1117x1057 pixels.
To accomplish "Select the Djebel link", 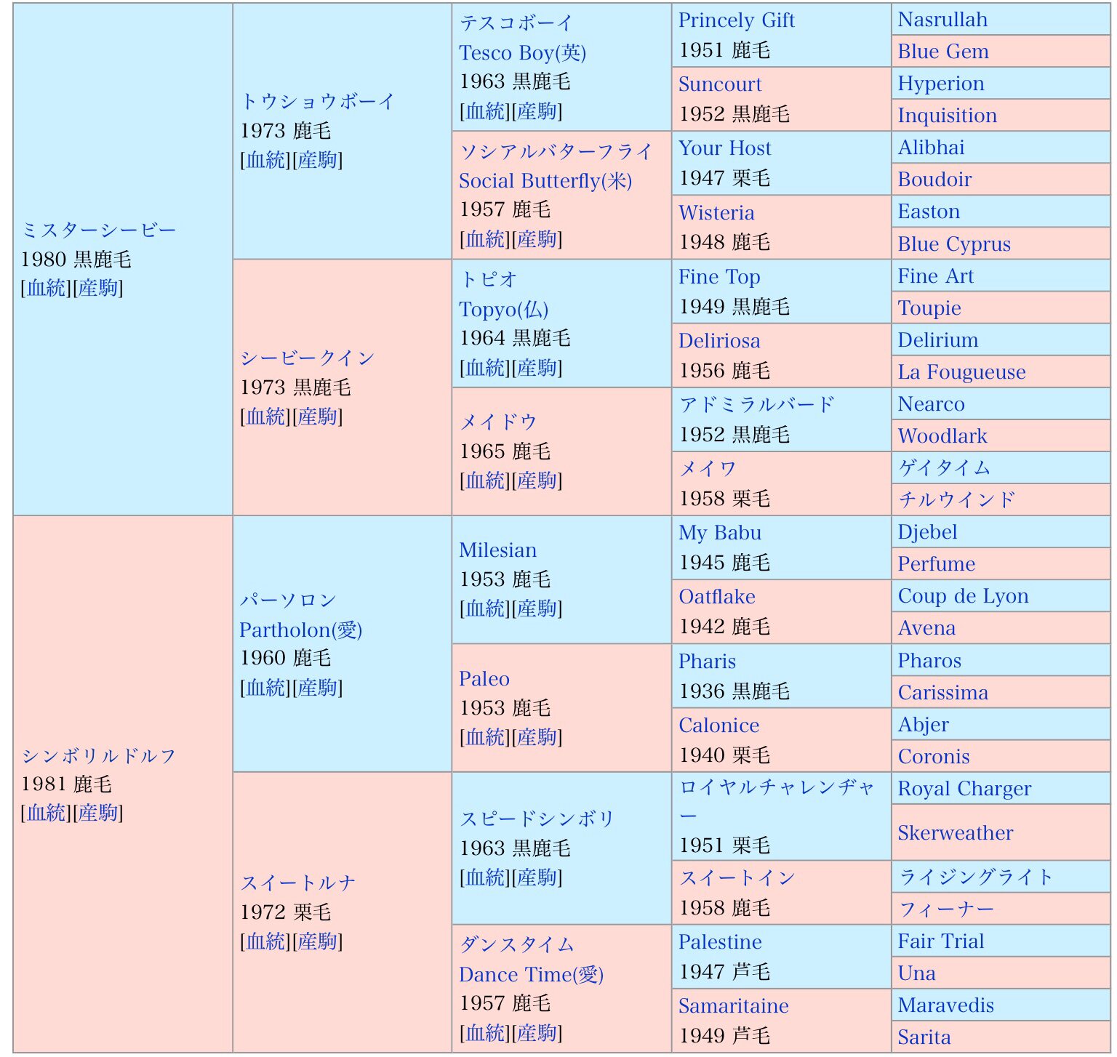I will click(x=927, y=532).
